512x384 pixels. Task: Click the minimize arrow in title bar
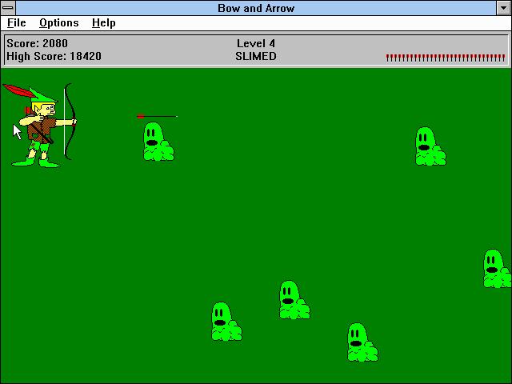point(503,8)
